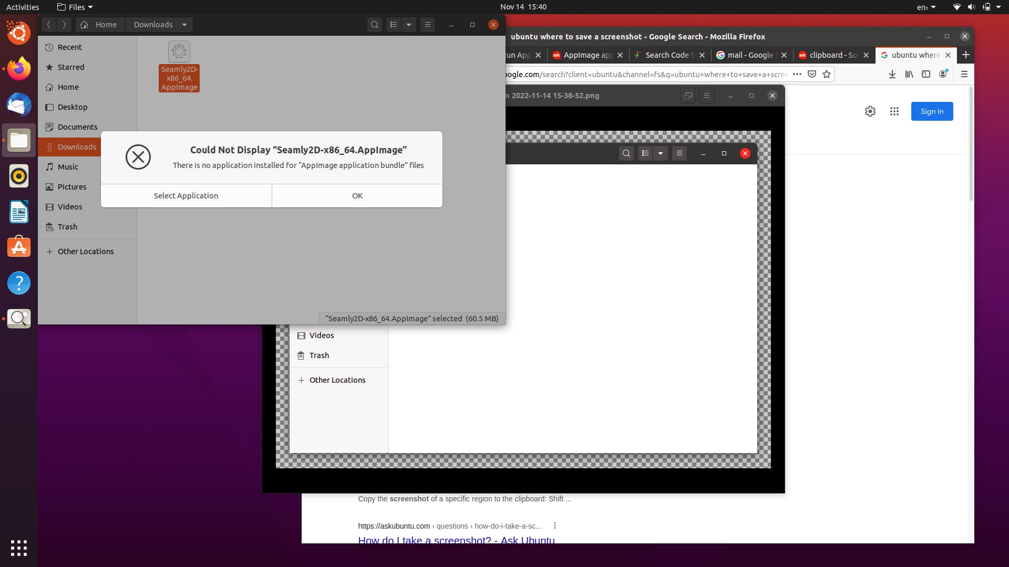The image size is (1009, 567).
Task: Switch to clipboard AskUbuntu tab
Action: pyautogui.click(x=833, y=55)
